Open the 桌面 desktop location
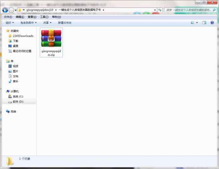Image resolution: width=219 pixels, height=169 pixels. click(x=16, y=46)
